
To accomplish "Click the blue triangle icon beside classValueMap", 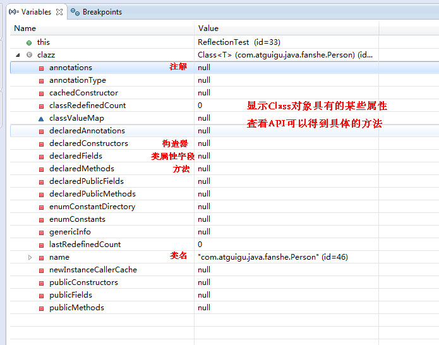I will 42,118.
